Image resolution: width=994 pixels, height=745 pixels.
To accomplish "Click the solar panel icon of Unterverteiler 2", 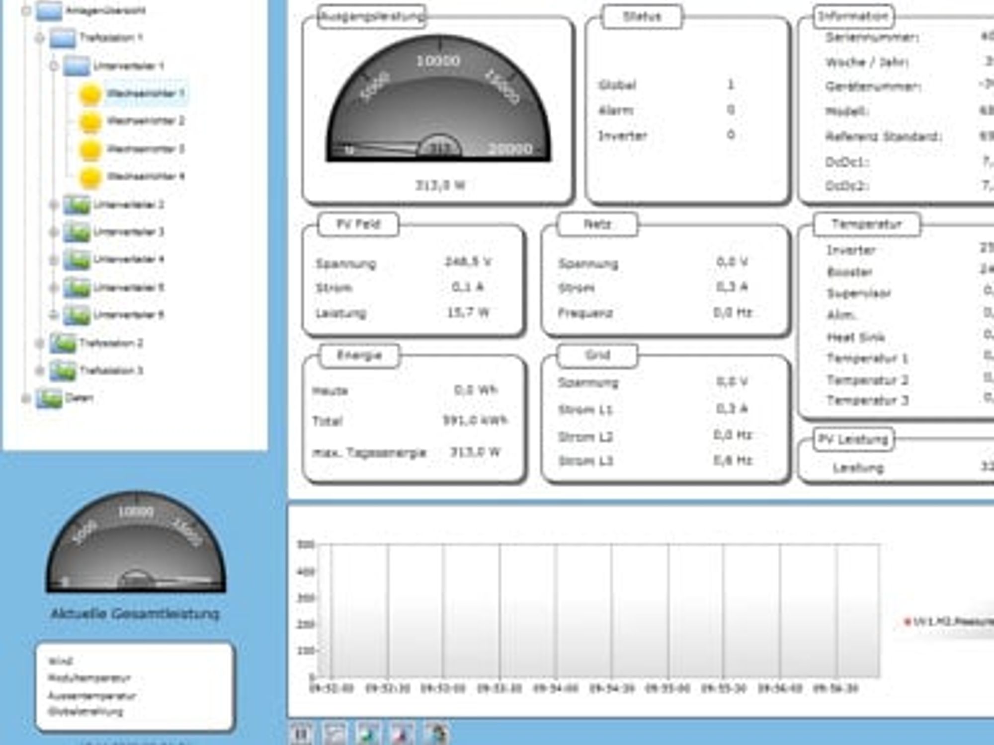I will point(77,205).
